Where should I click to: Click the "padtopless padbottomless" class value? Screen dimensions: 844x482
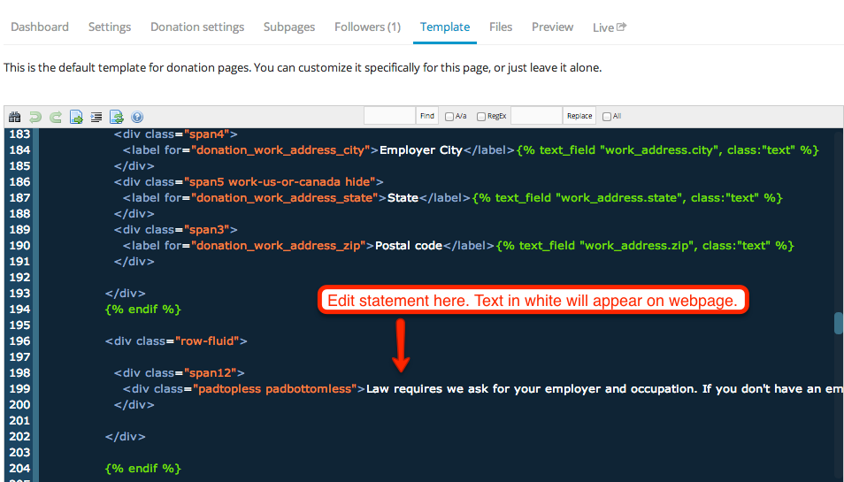275,389
